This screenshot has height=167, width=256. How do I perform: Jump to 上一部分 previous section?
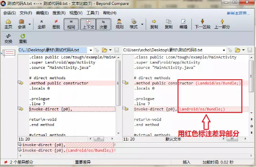pyautogui.click(x=222, y=24)
